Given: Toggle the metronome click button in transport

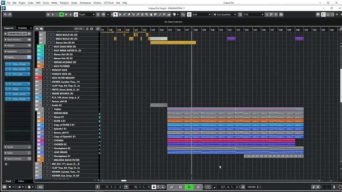Looking at the screenshot, I should pyautogui.click(x=314, y=187).
